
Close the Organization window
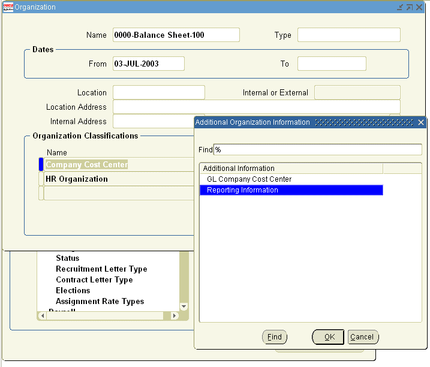click(419, 7)
